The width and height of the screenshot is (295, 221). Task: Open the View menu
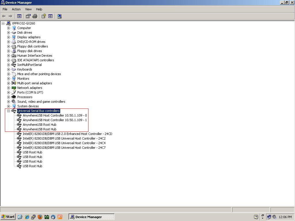tap(28, 9)
